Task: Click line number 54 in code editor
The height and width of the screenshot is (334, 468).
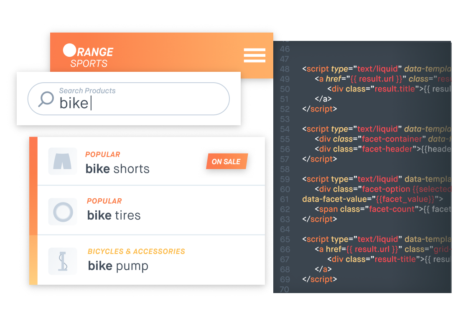Action: point(285,129)
